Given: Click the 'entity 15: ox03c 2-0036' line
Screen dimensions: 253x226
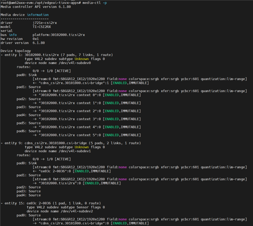Looking at the screenshot, I should click(51, 203).
